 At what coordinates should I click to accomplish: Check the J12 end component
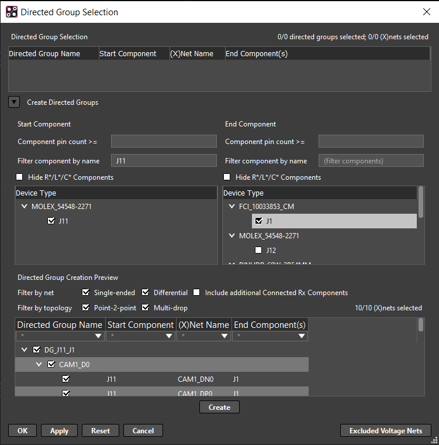[x=258, y=250]
